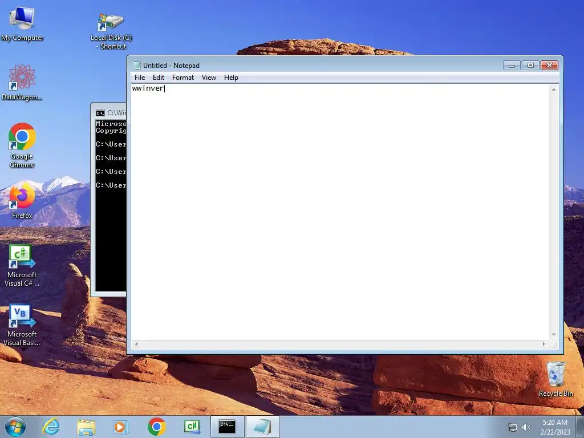The width and height of the screenshot is (584, 438).
Task: Open the Edit menu in Notepad
Action: pos(159,78)
